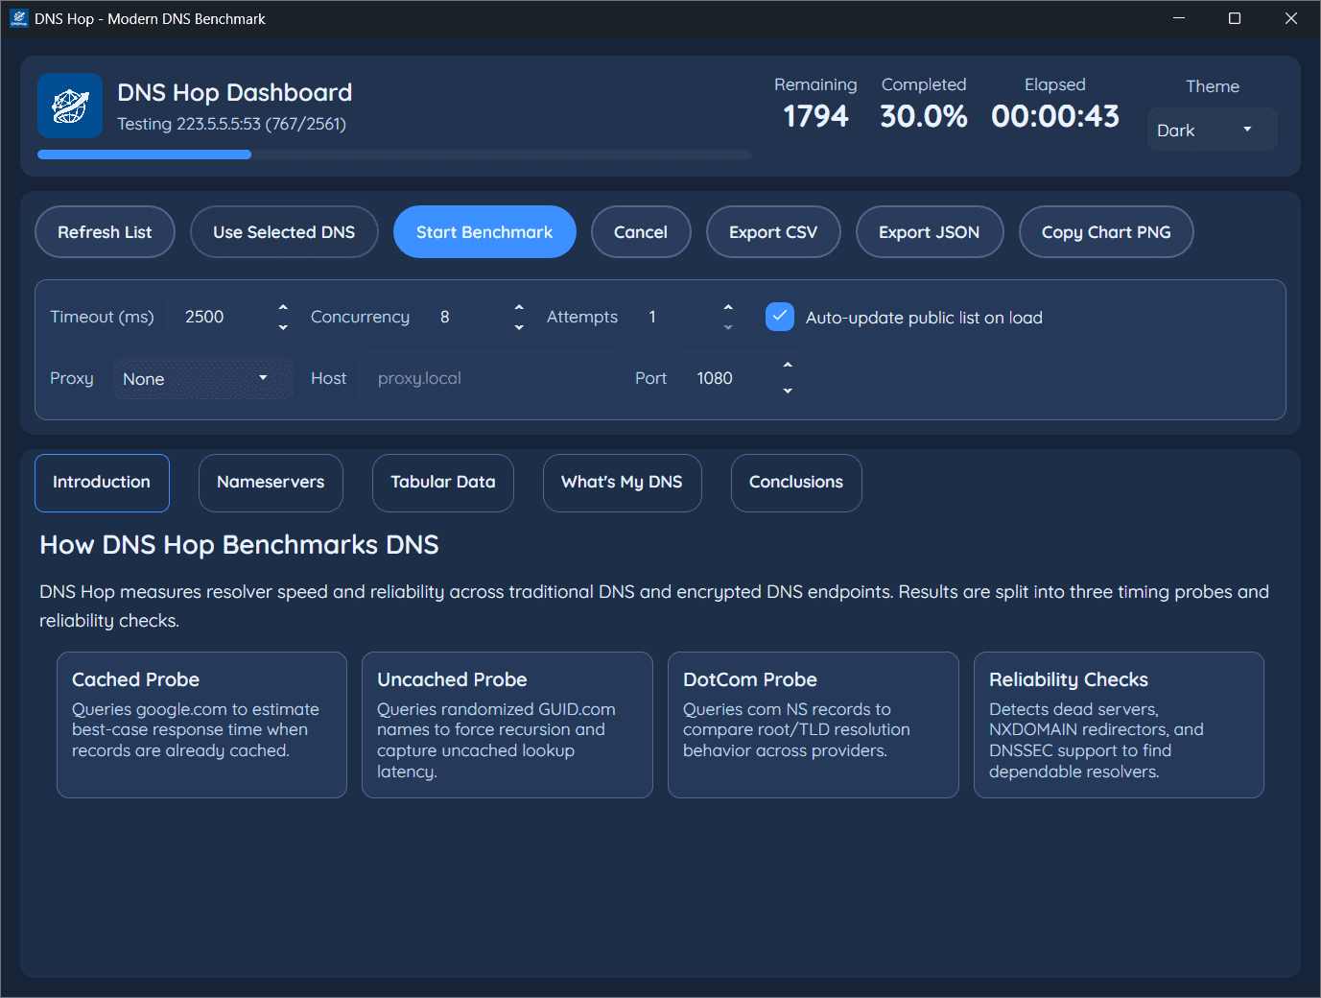Open the Tabular Data tab
The width and height of the screenshot is (1321, 998).
[442, 483]
